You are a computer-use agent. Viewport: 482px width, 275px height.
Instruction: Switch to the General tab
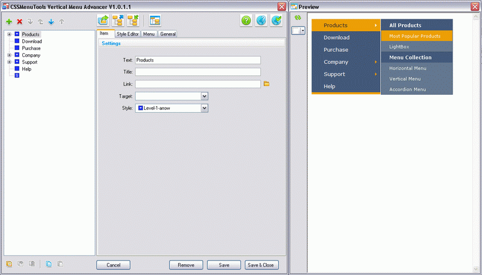[168, 34]
